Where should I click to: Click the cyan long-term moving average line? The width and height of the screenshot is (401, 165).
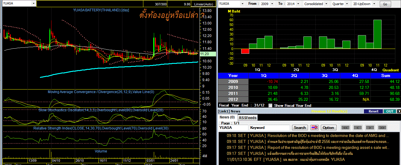point(120,67)
